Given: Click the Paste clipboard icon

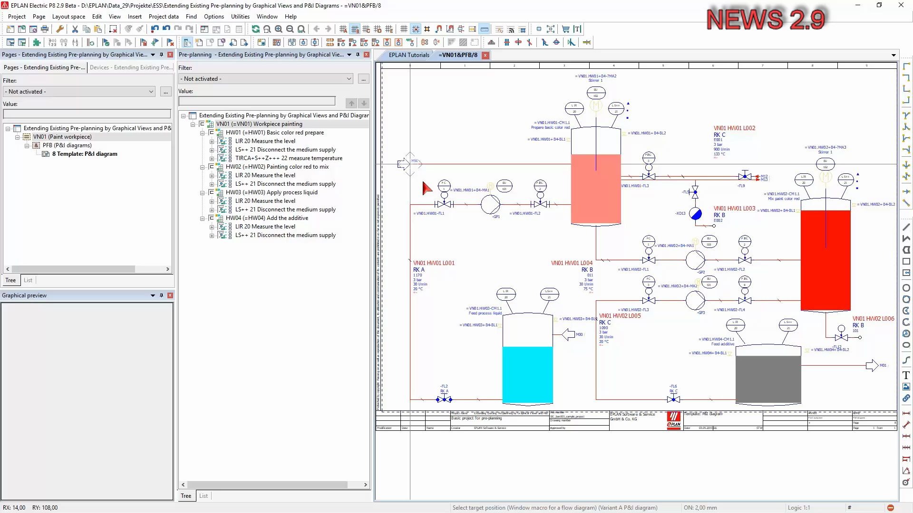Looking at the screenshot, I should (x=98, y=29).
